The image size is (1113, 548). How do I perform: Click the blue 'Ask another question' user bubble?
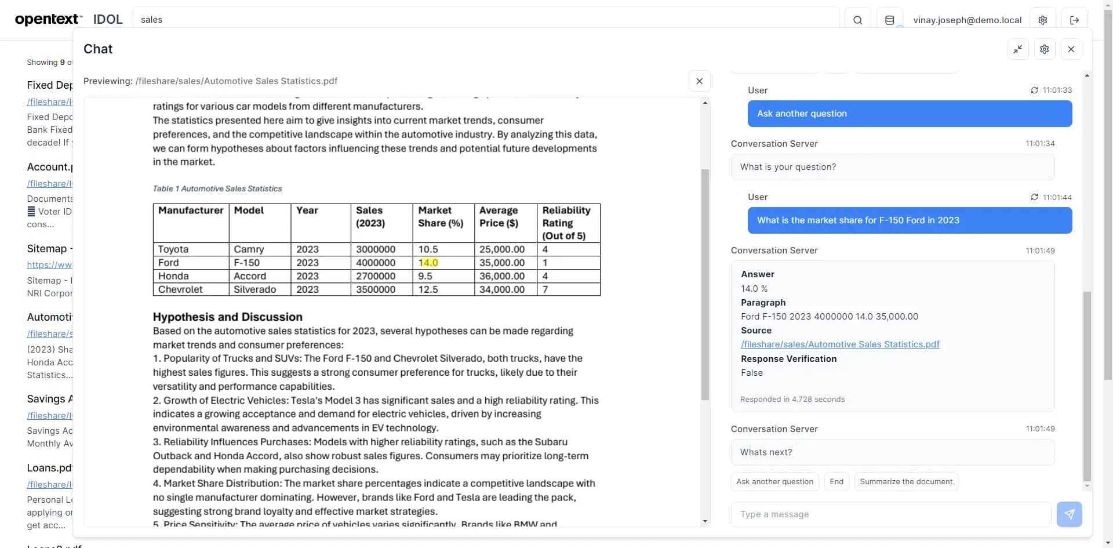coord(910,114)
